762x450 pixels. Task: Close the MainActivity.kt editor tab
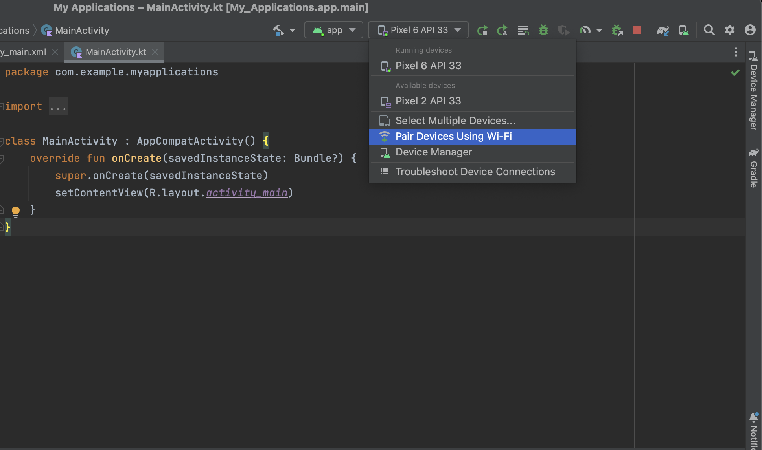click(155, 52)
